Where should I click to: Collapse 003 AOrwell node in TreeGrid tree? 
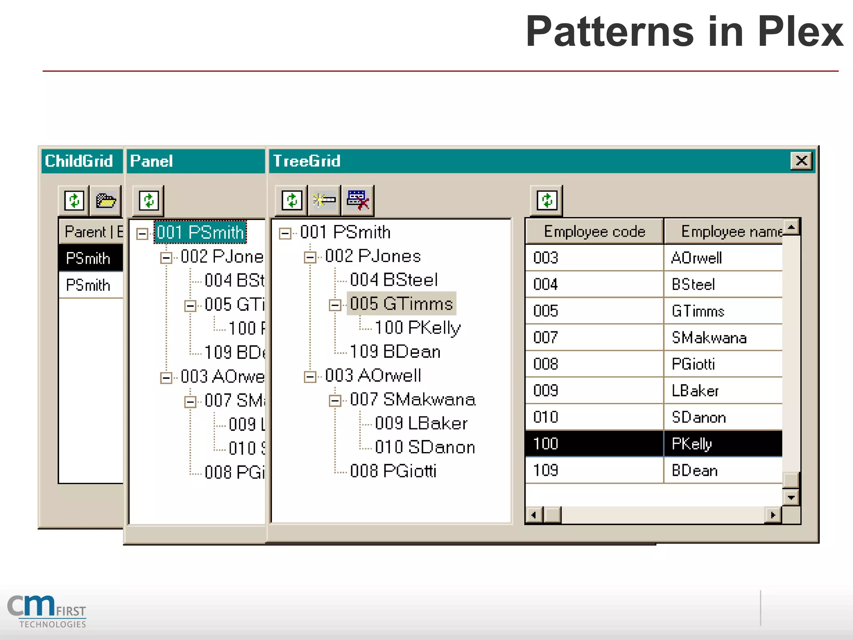click(x=310, y=377)
